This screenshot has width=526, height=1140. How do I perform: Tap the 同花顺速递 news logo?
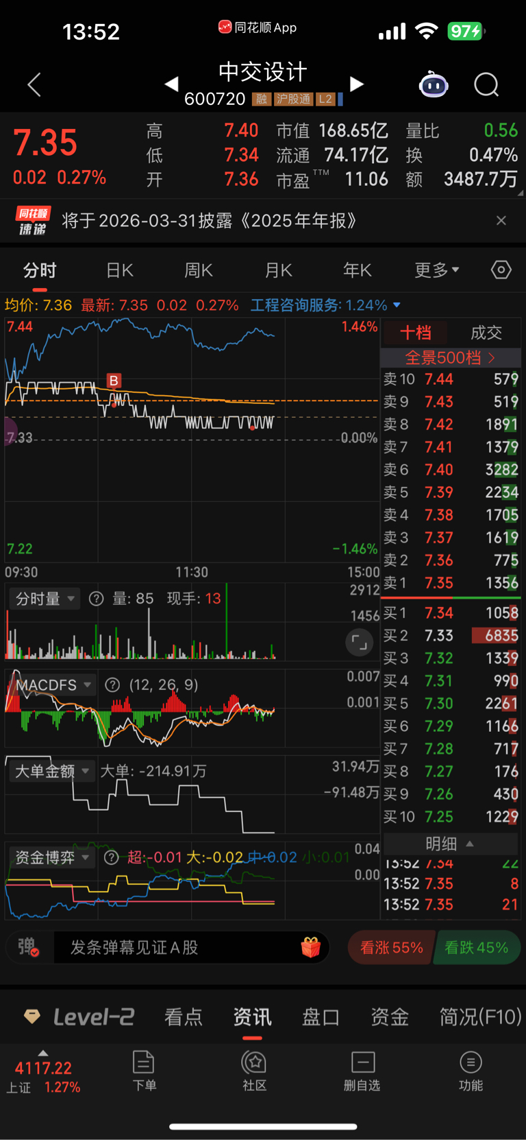click(x=33, y=221)
